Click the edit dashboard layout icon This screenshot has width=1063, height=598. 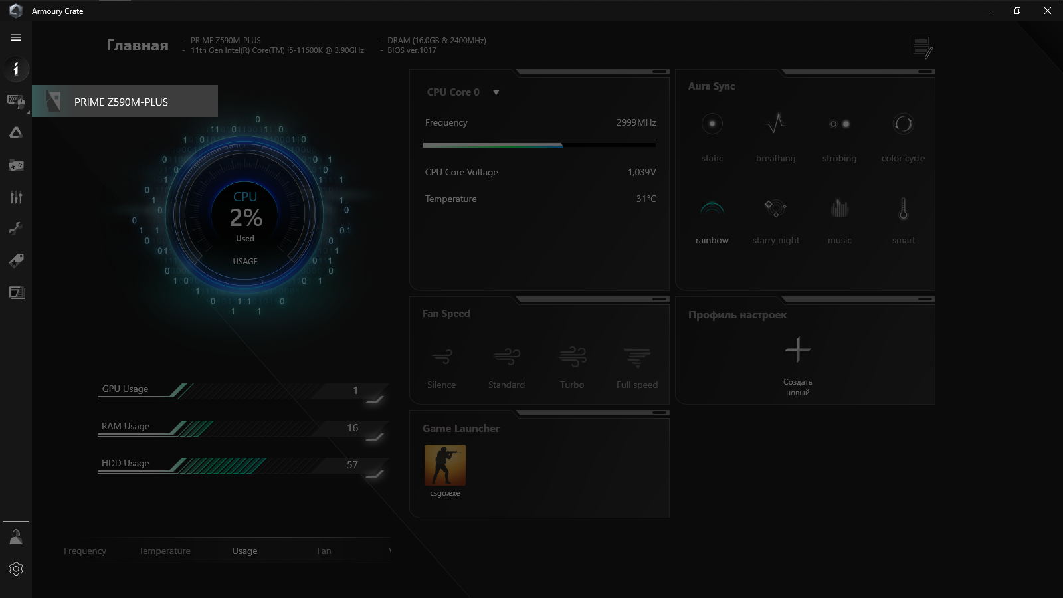[x=923, y=48]
